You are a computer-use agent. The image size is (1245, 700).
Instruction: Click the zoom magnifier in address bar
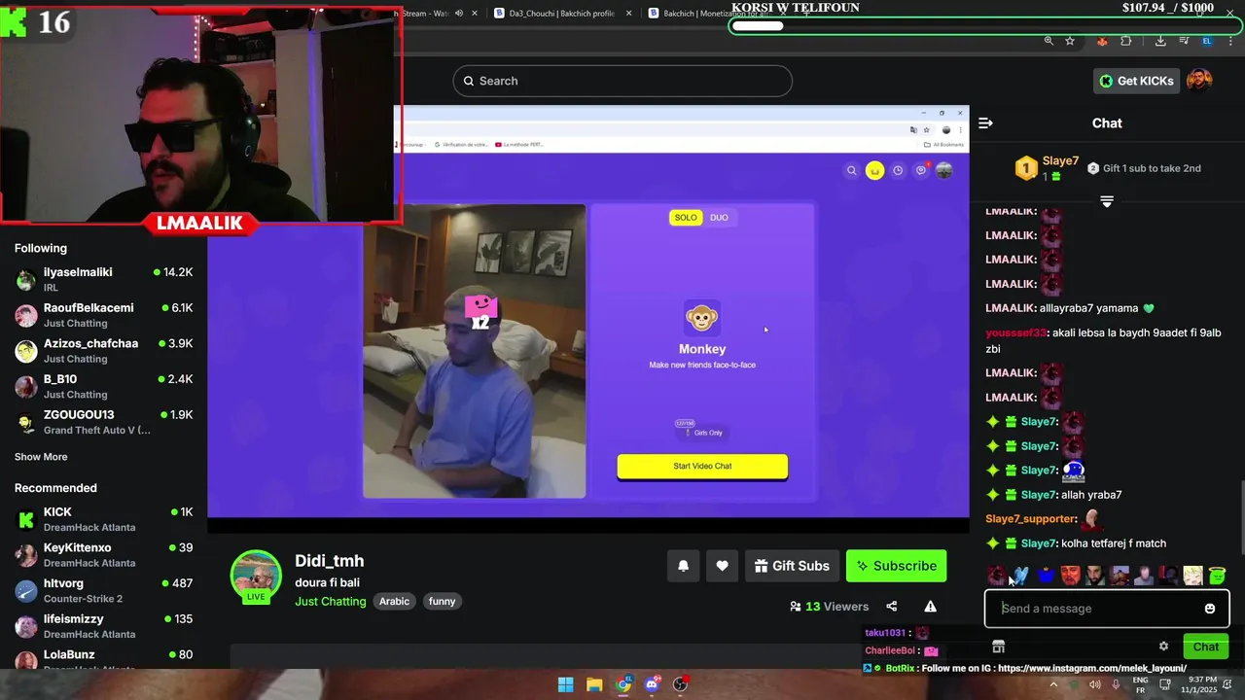tap(1049, 41)
